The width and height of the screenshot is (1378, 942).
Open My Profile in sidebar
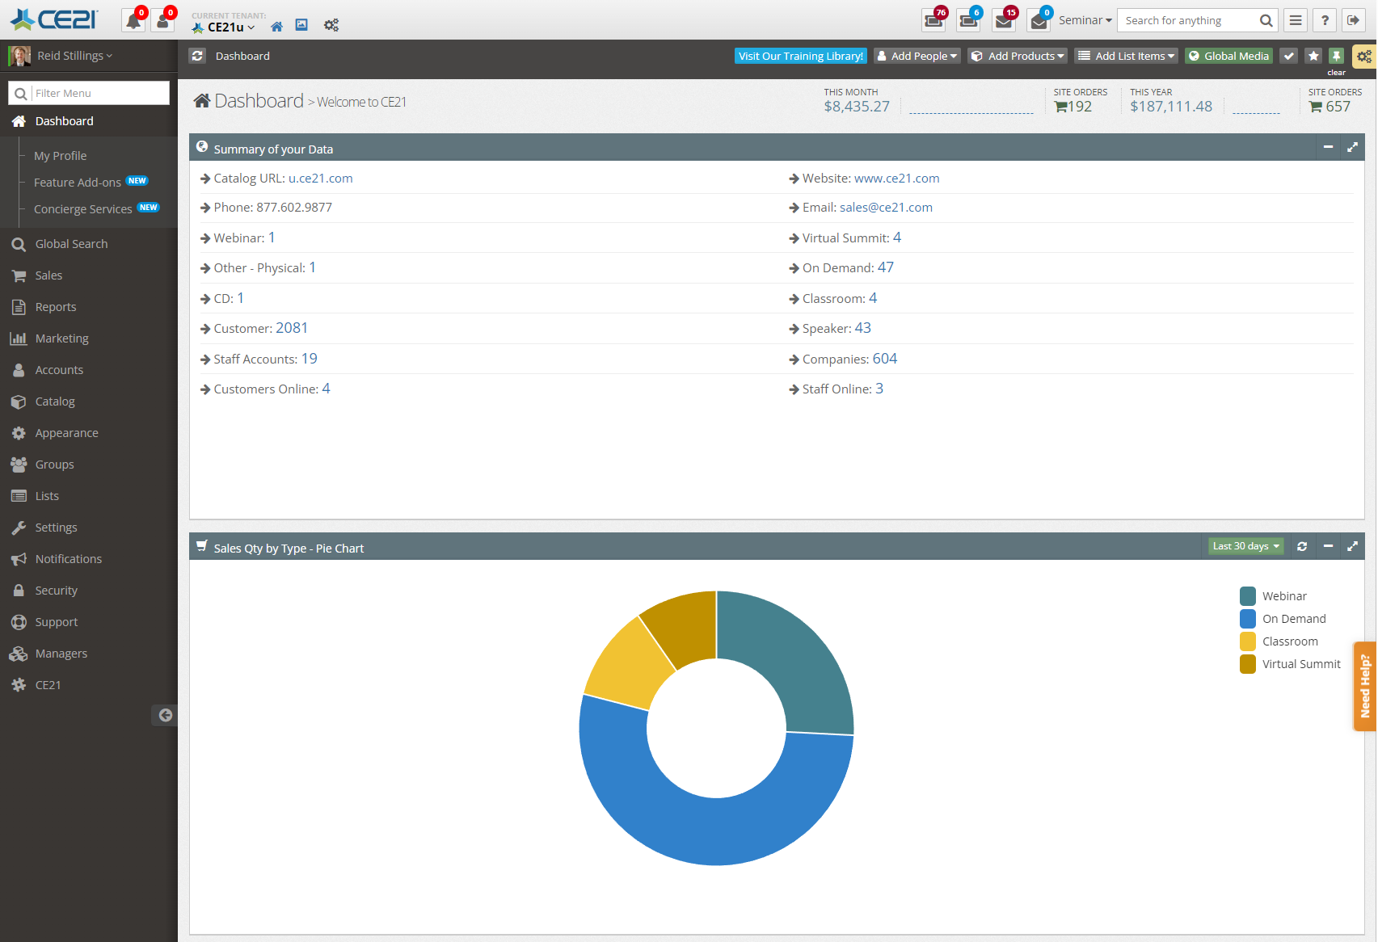click(60, 156)
